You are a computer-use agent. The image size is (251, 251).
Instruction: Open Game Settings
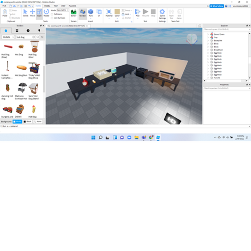pyautogui.click(x=162, y=14)
